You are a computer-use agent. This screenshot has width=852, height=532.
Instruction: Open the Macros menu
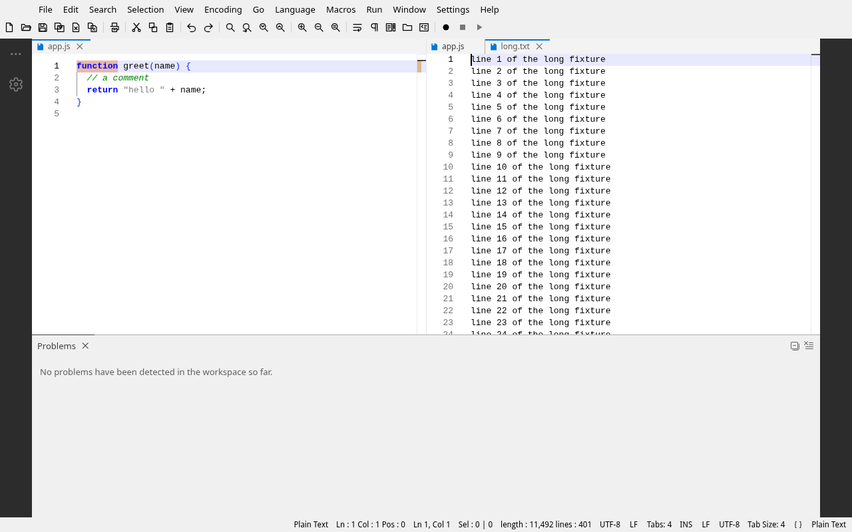click(341, 9)
